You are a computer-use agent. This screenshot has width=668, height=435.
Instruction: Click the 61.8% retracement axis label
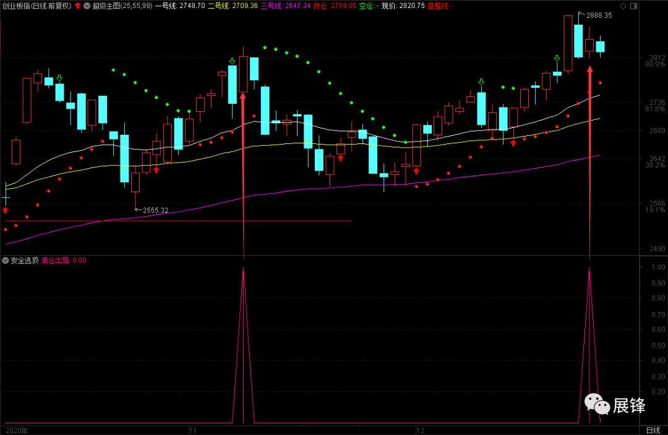pos(655,109)
